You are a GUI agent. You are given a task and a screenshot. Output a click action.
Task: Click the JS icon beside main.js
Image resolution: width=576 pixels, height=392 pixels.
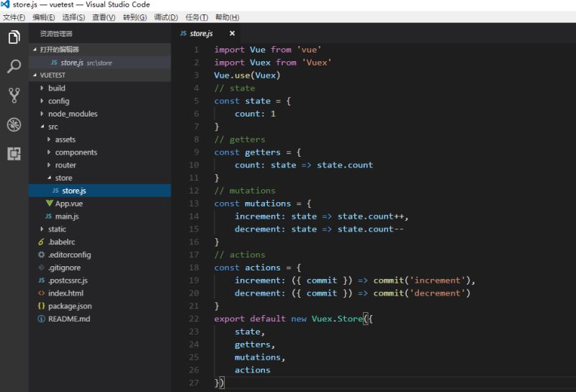tap(48, 216)
